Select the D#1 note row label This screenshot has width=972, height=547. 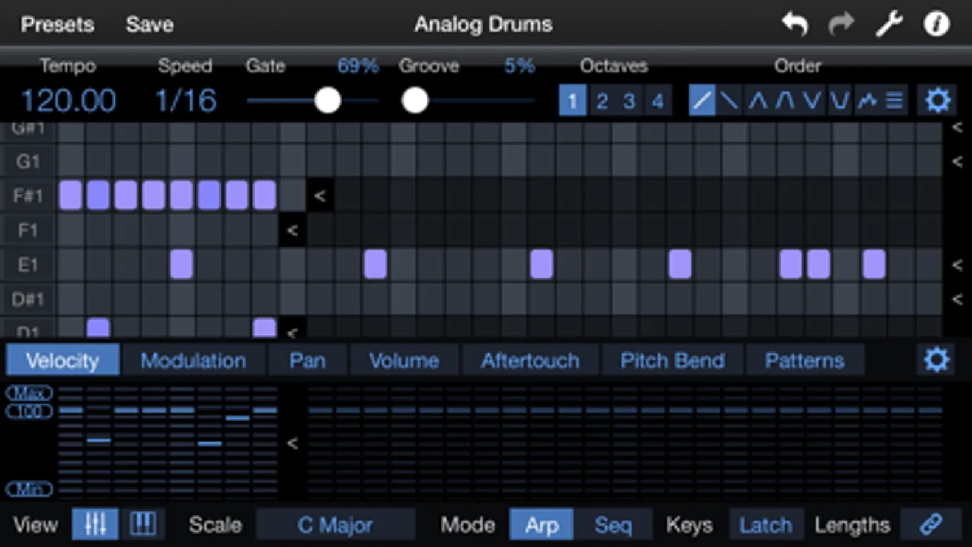coord(28,298)
